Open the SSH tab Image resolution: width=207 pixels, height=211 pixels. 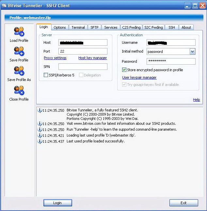pos(172,27)
